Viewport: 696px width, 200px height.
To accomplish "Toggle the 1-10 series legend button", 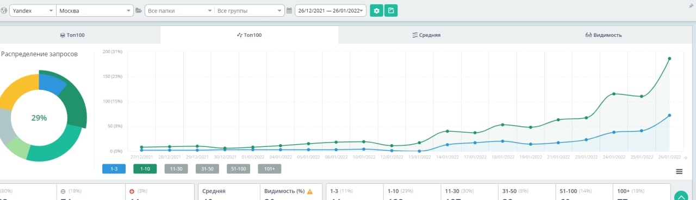I will 145,169.
